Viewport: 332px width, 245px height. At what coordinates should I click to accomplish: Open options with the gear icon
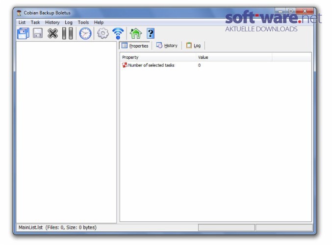(103, 33)
